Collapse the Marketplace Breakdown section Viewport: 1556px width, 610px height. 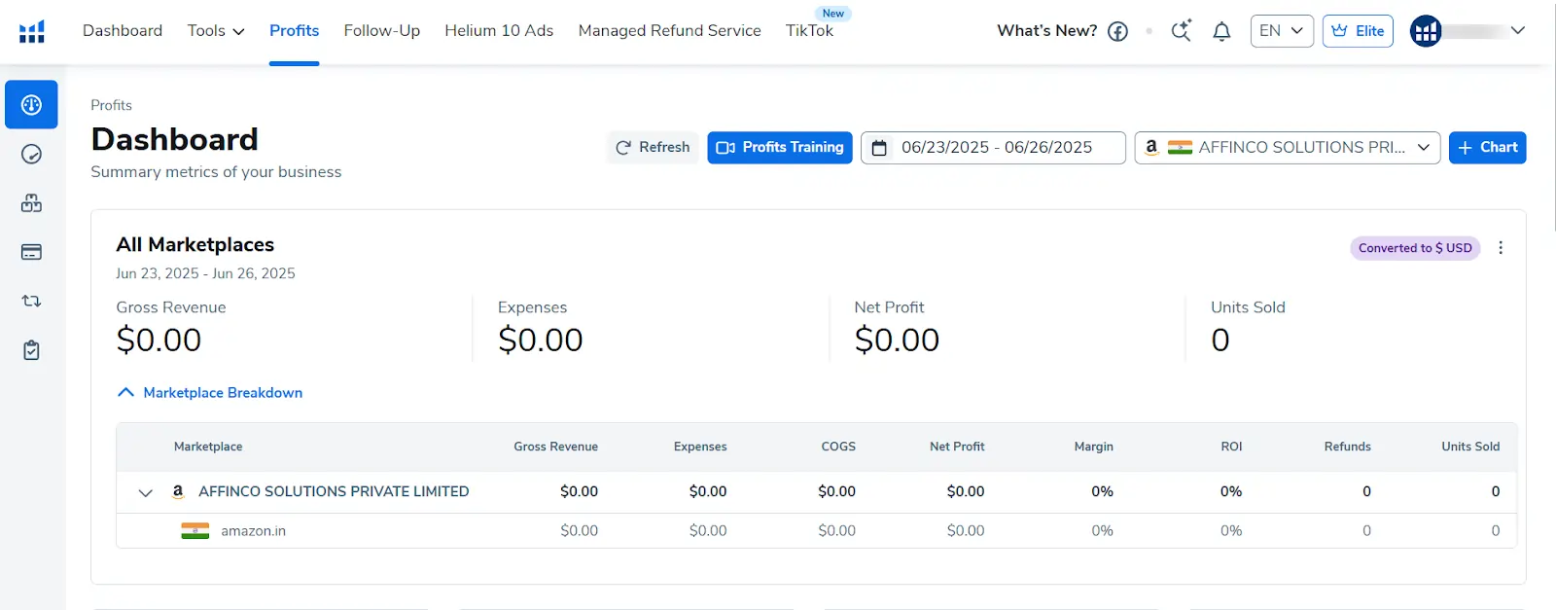pos(209,392)
